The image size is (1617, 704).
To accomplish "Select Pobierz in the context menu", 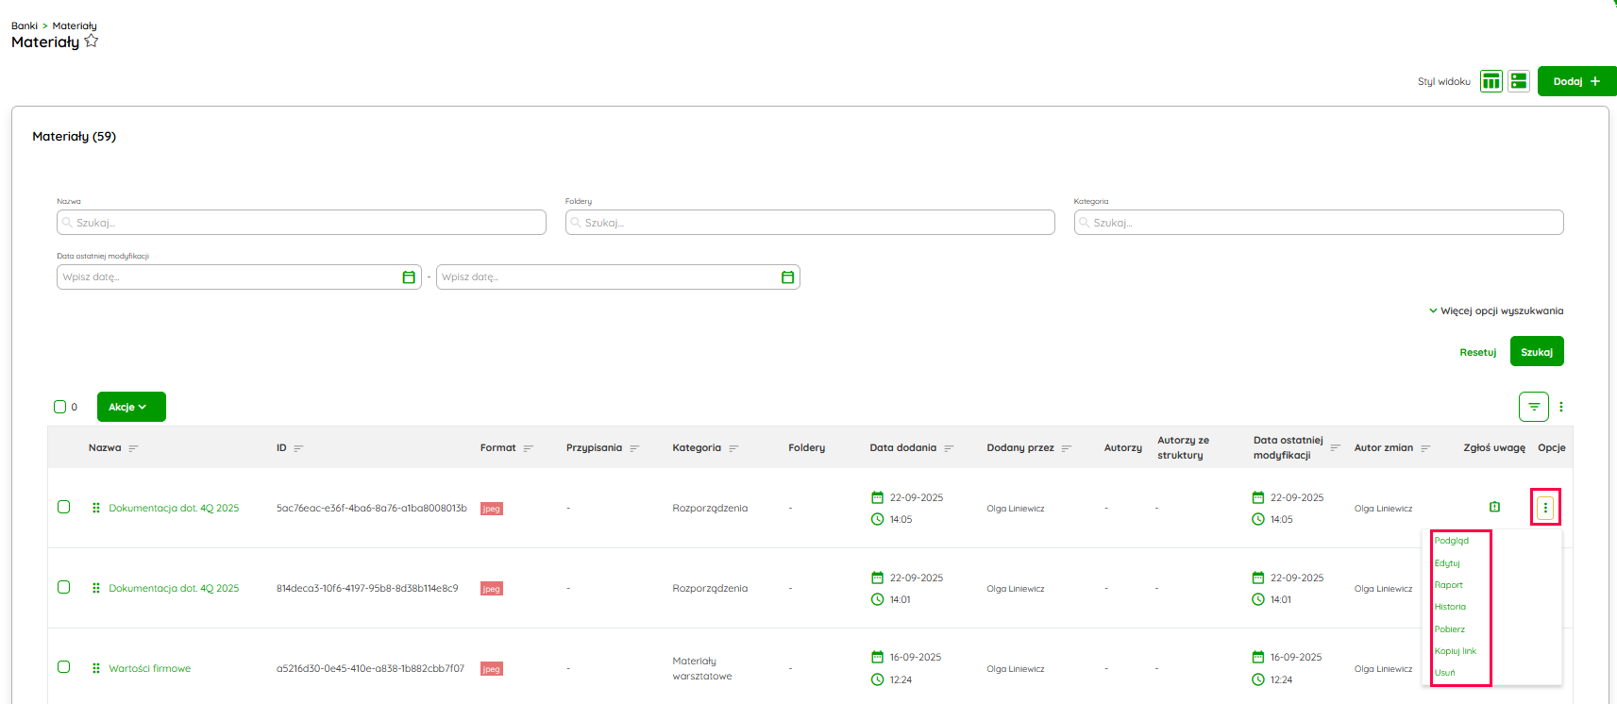I will coord(1450,629).
